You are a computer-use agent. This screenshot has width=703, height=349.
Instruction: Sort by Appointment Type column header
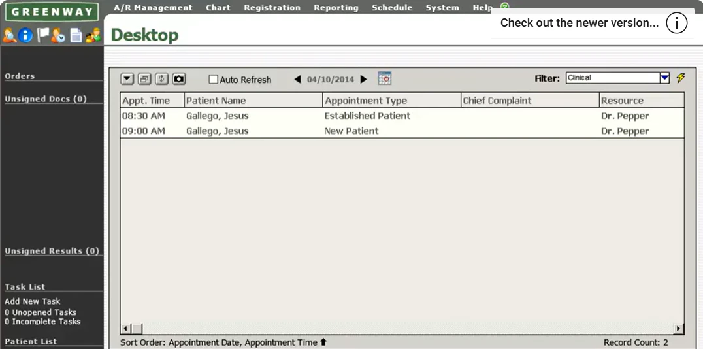click(x=392, y=101)
